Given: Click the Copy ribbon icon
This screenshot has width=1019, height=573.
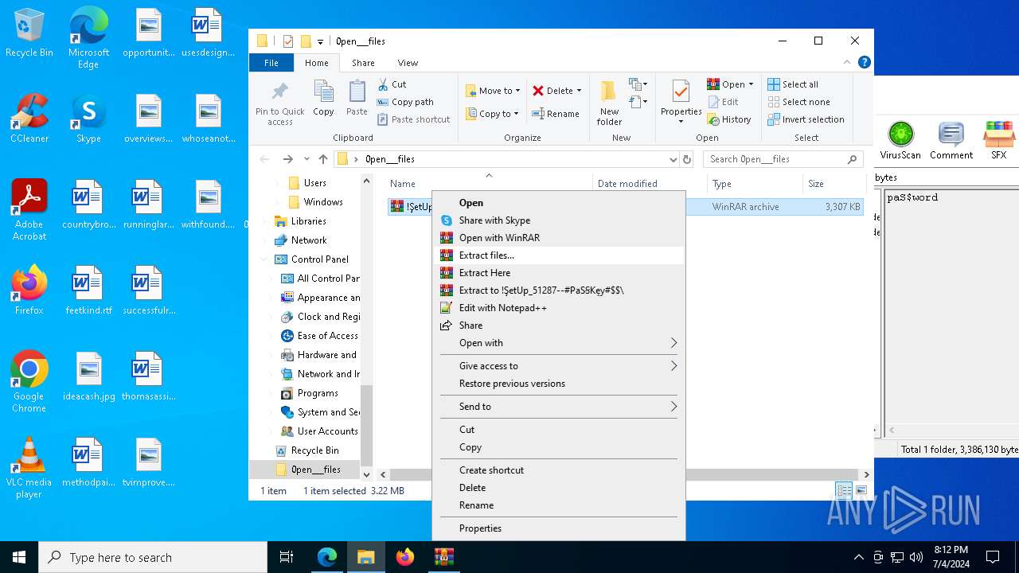Looking at the screenshot, I should pyautogui.click(x=323, y=99).
